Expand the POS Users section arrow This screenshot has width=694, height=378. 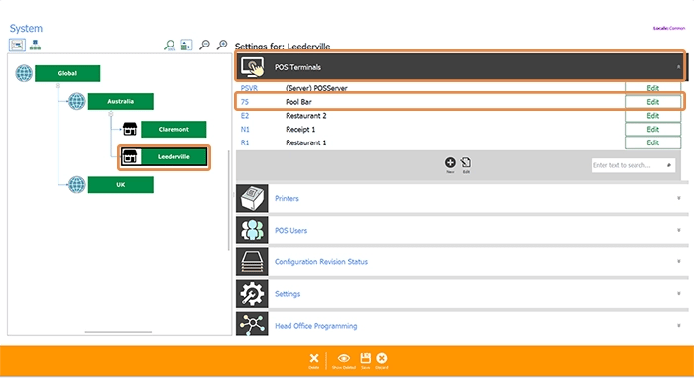point(678,231)
